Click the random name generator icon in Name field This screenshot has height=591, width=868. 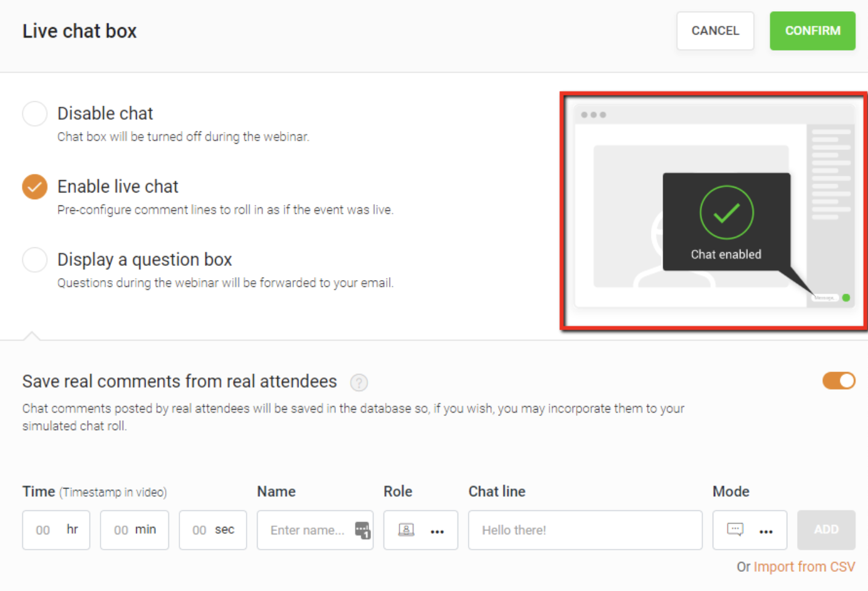[x=363, y=530]
